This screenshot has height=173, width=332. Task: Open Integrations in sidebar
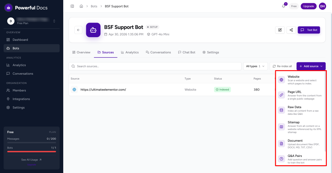[31, 99]
